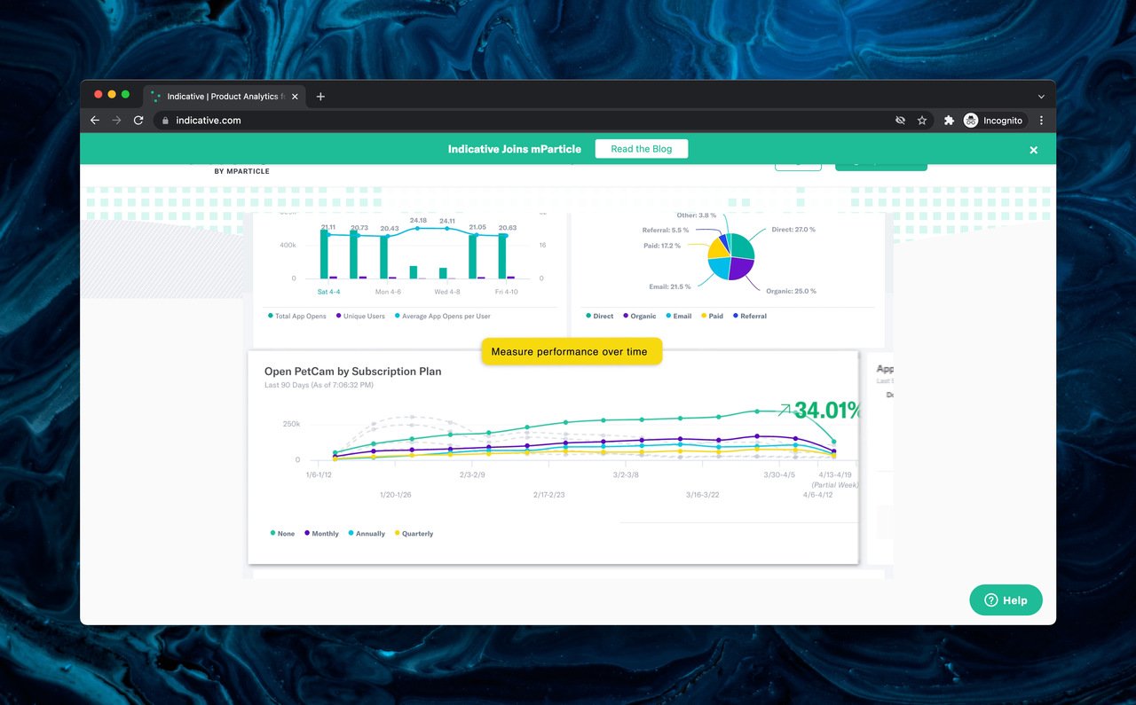Click the forward navigation arrow

(117, 120)
